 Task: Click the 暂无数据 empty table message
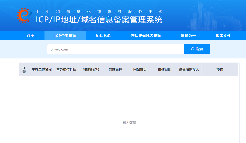tap(129, 122)
